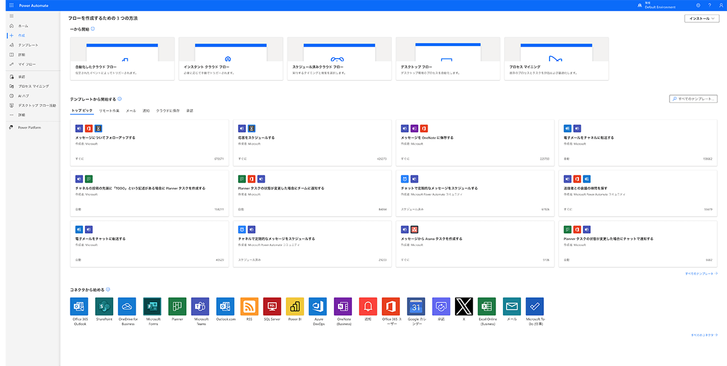Search in the すべてのテンプレート field
The image size is (727, 366).
coord(694,99)
